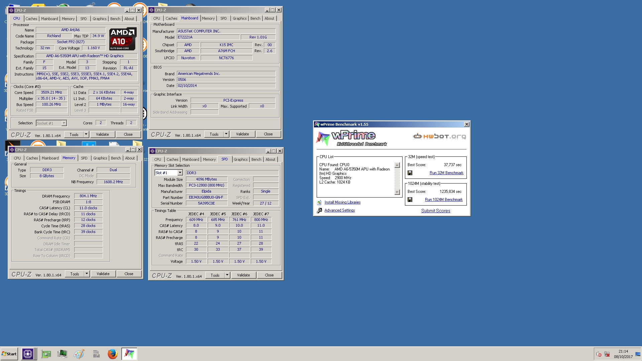Image resolution: width=642 pixels, height=361 pixels.
Task: Switch to SPD tab in the Memory CPU-Z window
Action: [x=84, y=158]
